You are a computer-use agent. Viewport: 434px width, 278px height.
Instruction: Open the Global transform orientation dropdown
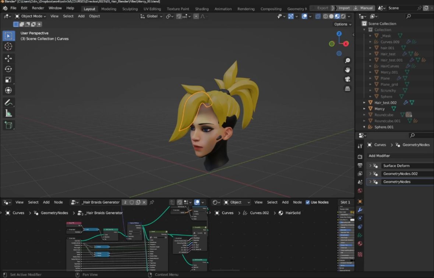click(151, 16)
